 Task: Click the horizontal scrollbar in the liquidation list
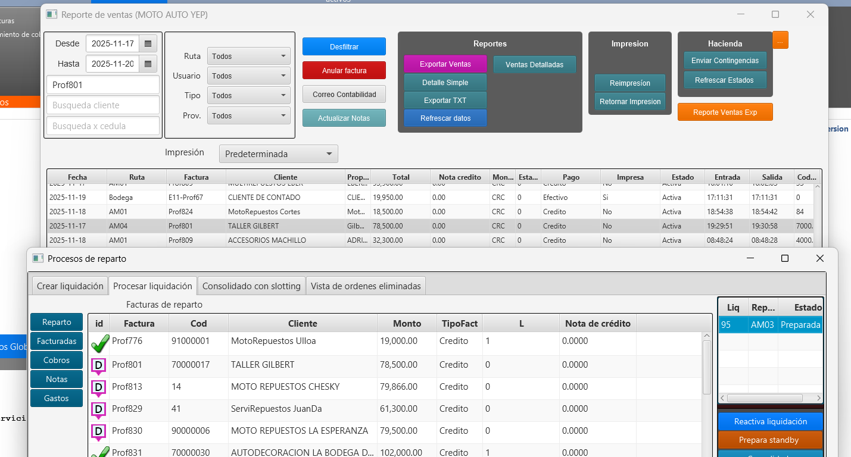[x=765, y=398]
